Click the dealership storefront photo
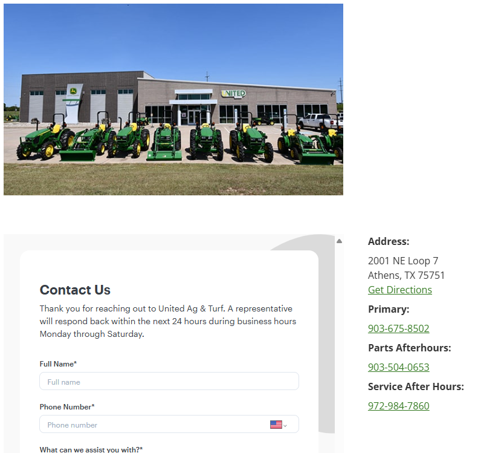 click(173, 99)
